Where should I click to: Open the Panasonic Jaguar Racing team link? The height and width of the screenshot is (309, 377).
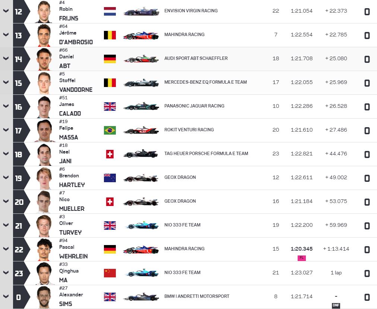194,106
